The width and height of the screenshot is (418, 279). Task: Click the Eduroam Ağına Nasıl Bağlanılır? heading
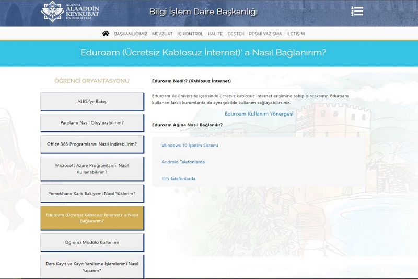point(187,125)
